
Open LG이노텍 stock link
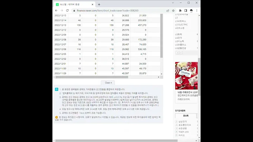pyautogui.click(x=180, y=41)
